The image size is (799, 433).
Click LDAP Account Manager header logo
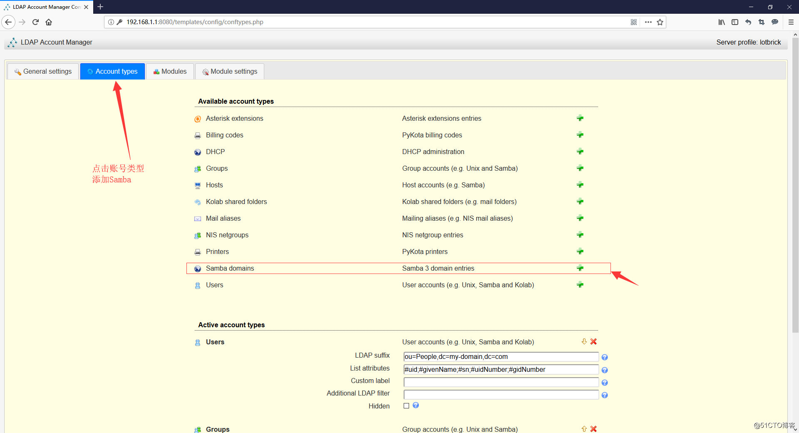point(12,42)
